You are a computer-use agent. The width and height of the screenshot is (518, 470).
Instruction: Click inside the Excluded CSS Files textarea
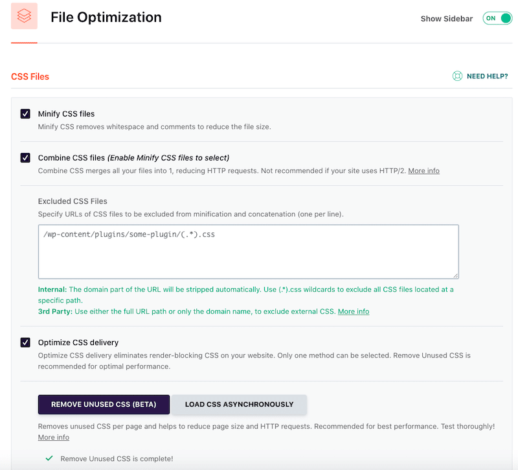pyautogui.click(x=249, y=251)
